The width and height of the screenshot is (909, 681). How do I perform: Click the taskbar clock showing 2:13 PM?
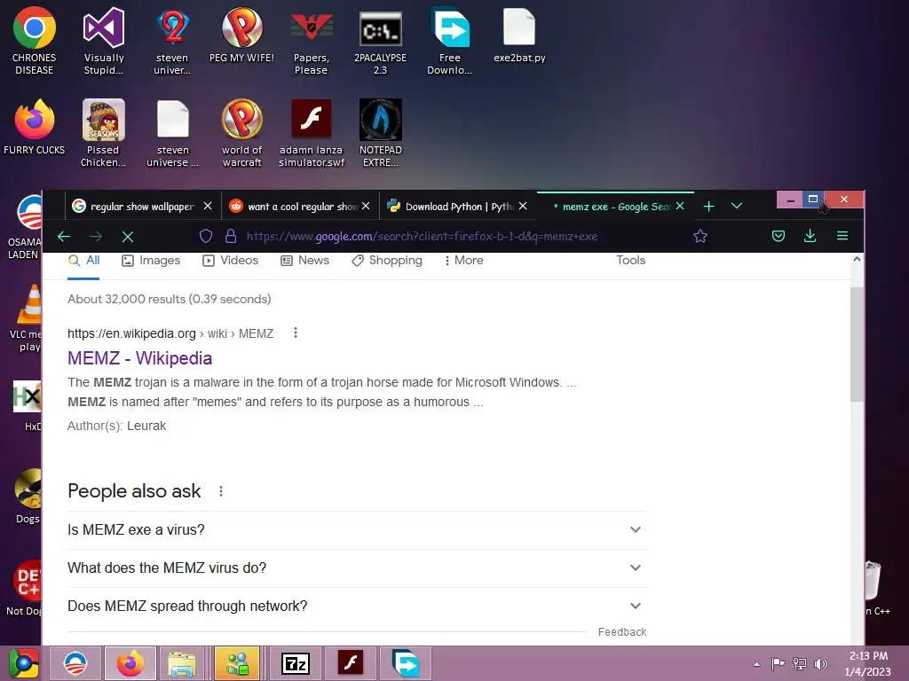tap(868, 663)
